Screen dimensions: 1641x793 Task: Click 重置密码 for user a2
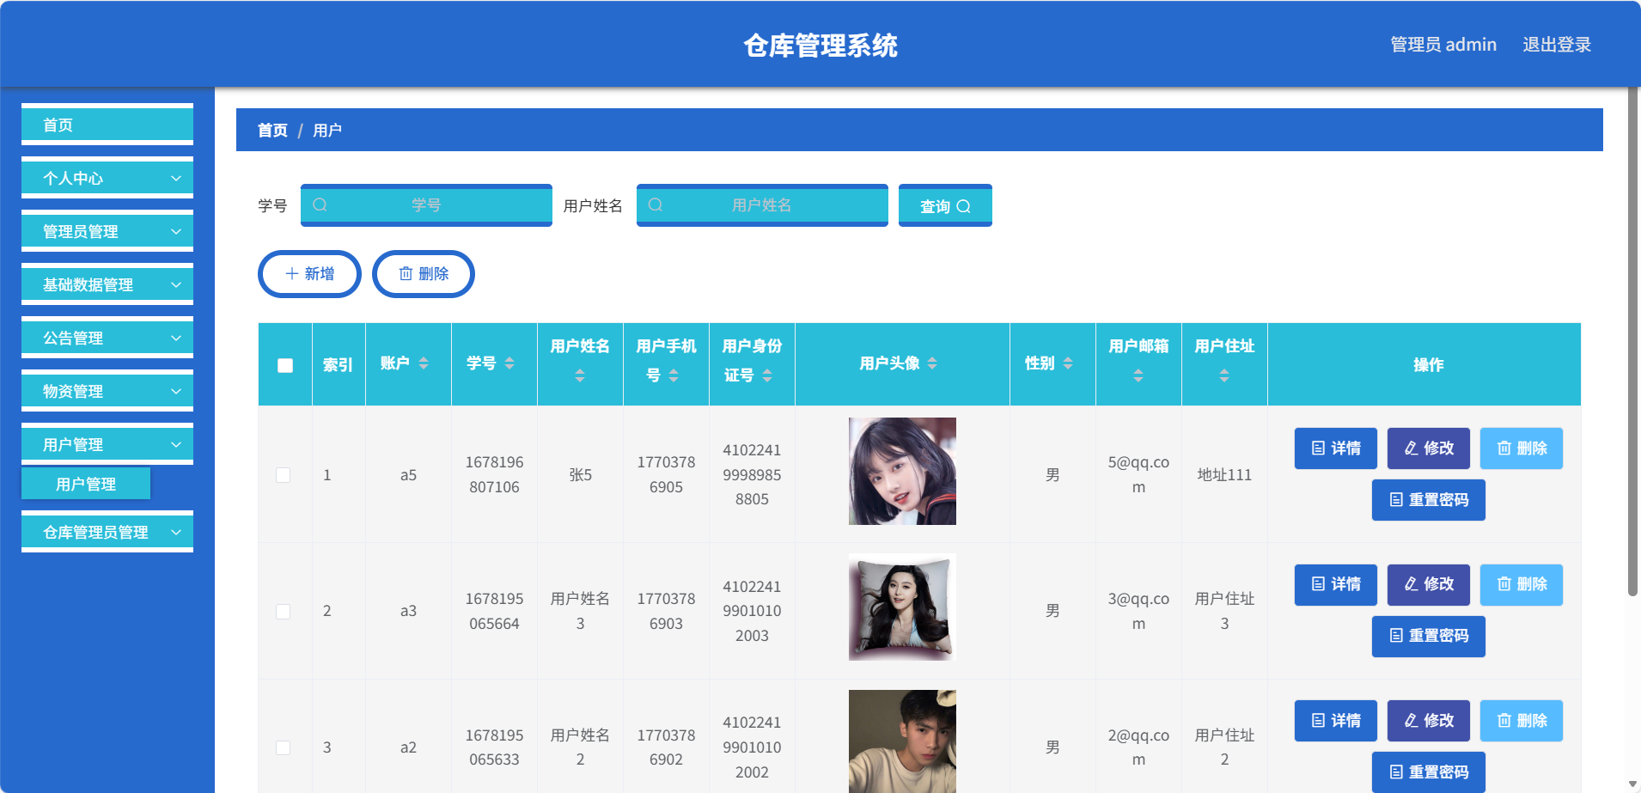point(1429,772)
